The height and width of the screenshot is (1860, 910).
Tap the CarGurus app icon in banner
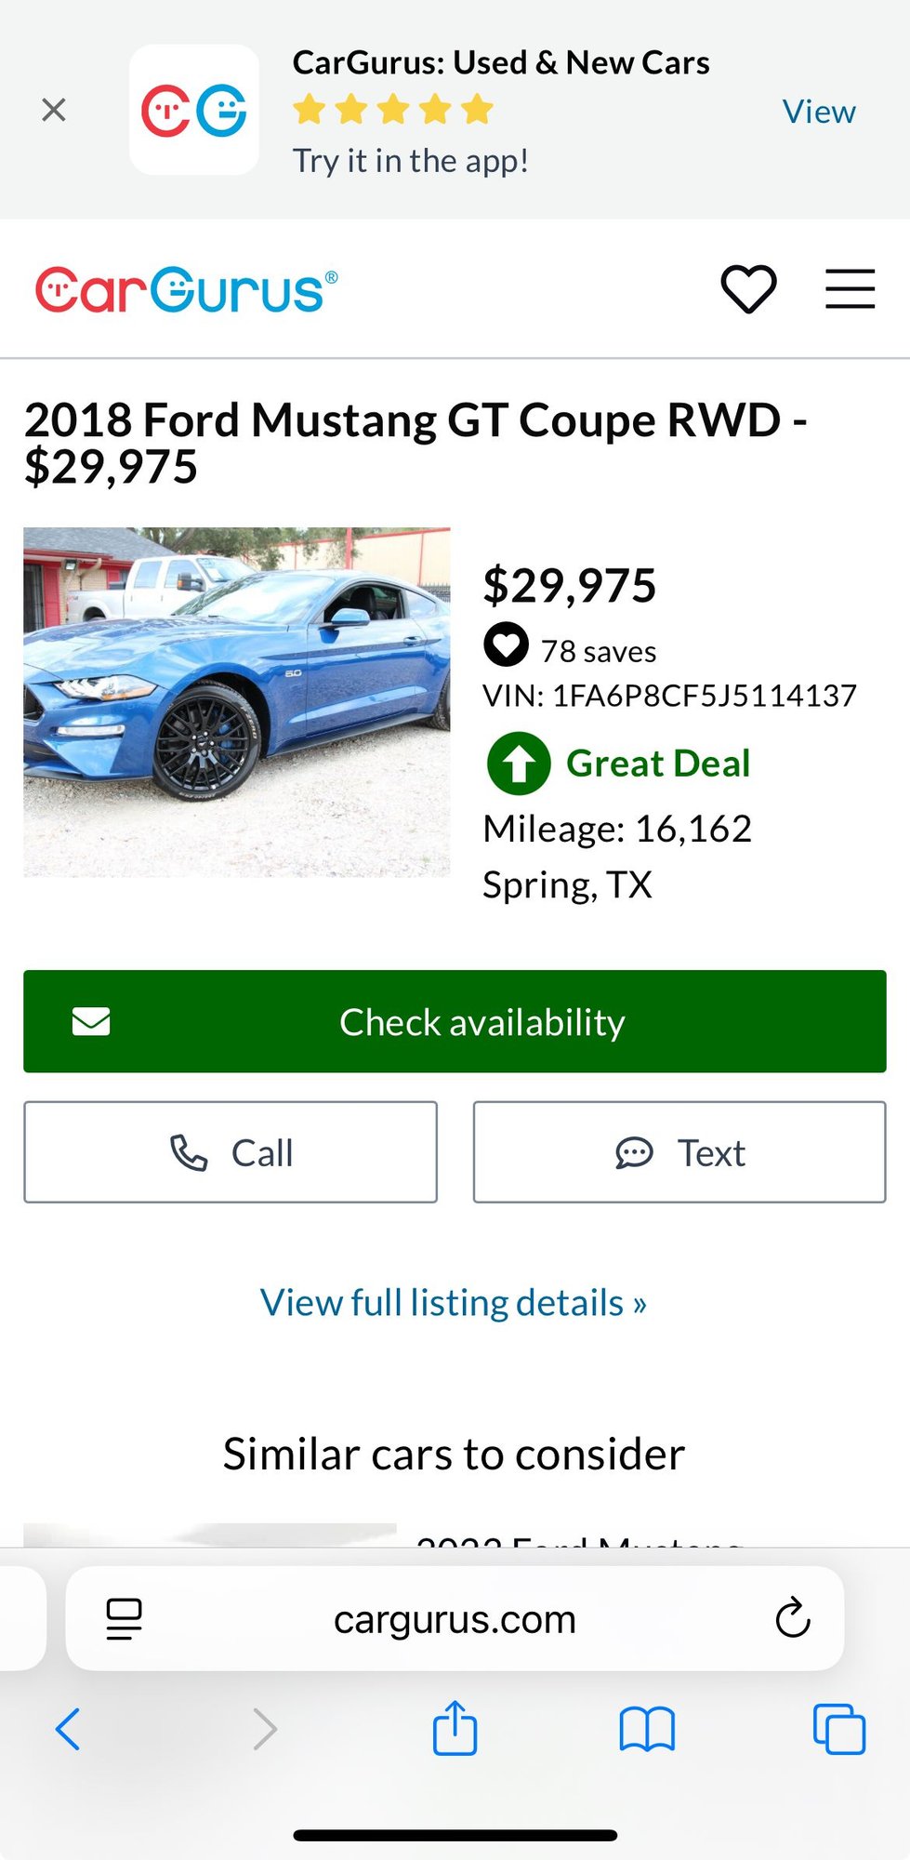[x=194, y=111]
